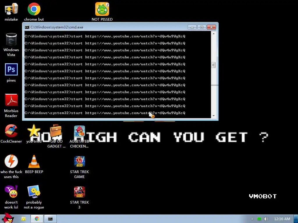Image resolution: width=298 pixels, height=223 pixels.
Task: Show hidden system tray icons arrow
Action: (x=252, y=219)
